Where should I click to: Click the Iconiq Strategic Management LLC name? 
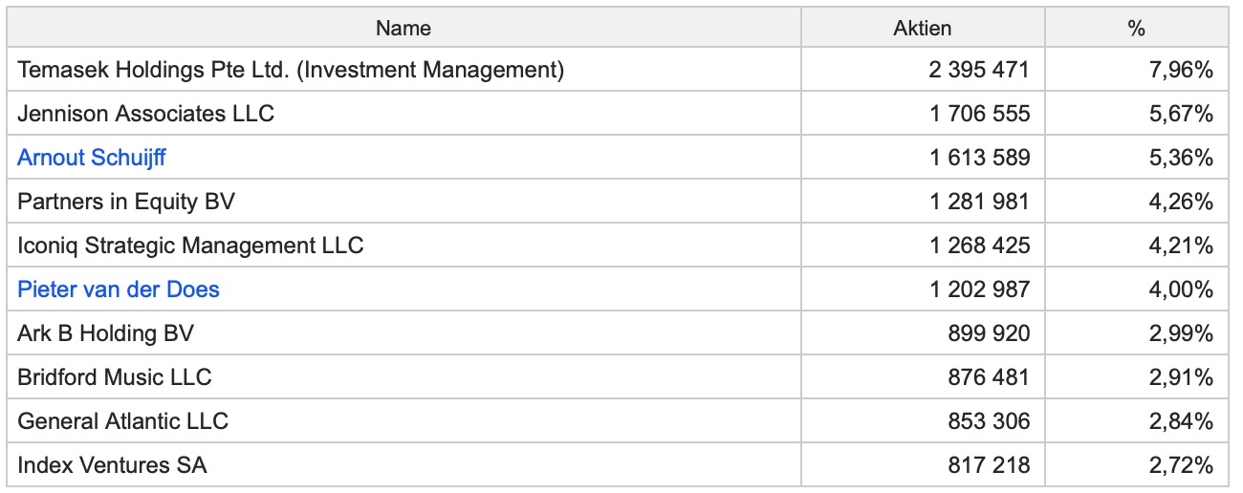coord(190,246)
